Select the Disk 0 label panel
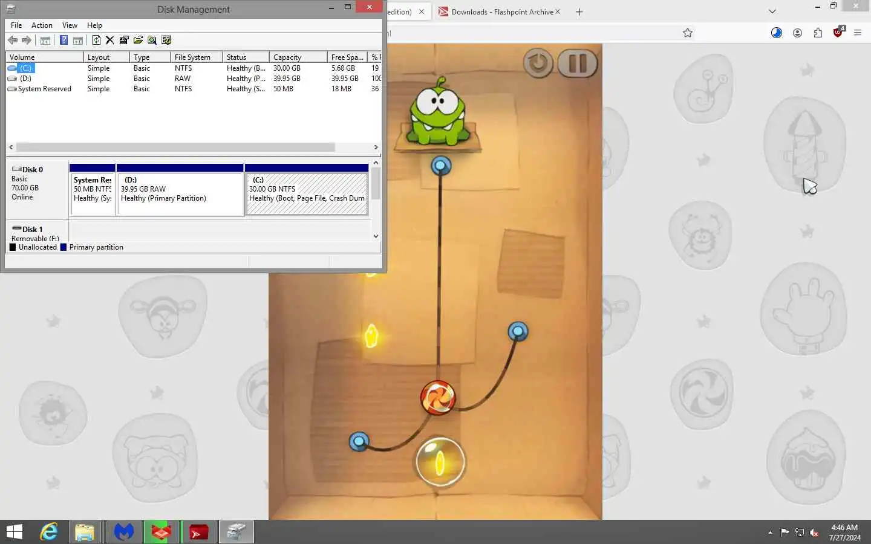871x544 pixels. (x=37, y=190)
